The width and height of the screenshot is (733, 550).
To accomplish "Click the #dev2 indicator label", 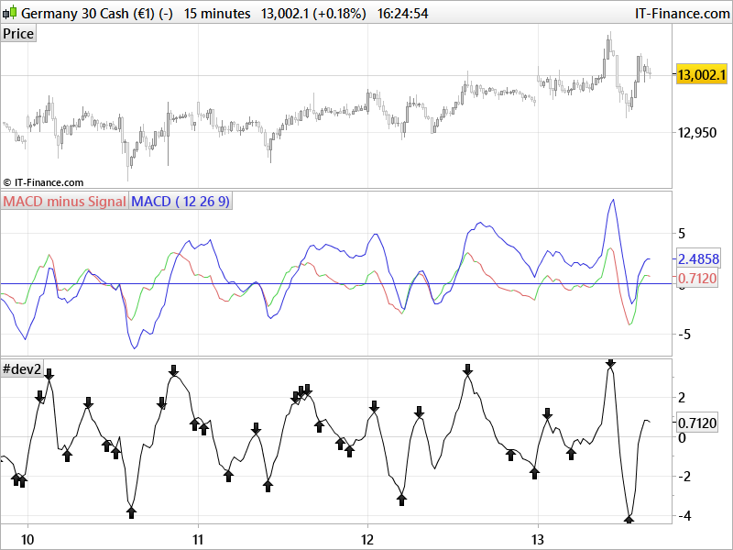I will pos(22,369).
